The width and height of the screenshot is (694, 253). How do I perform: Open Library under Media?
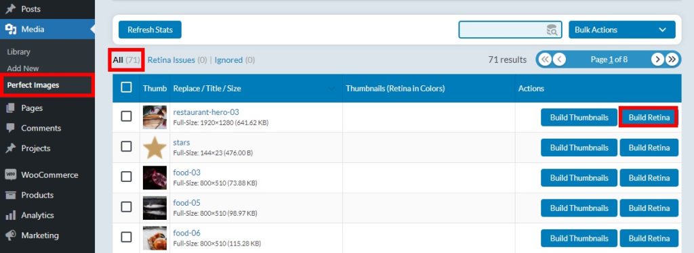(x=18, y=51)
